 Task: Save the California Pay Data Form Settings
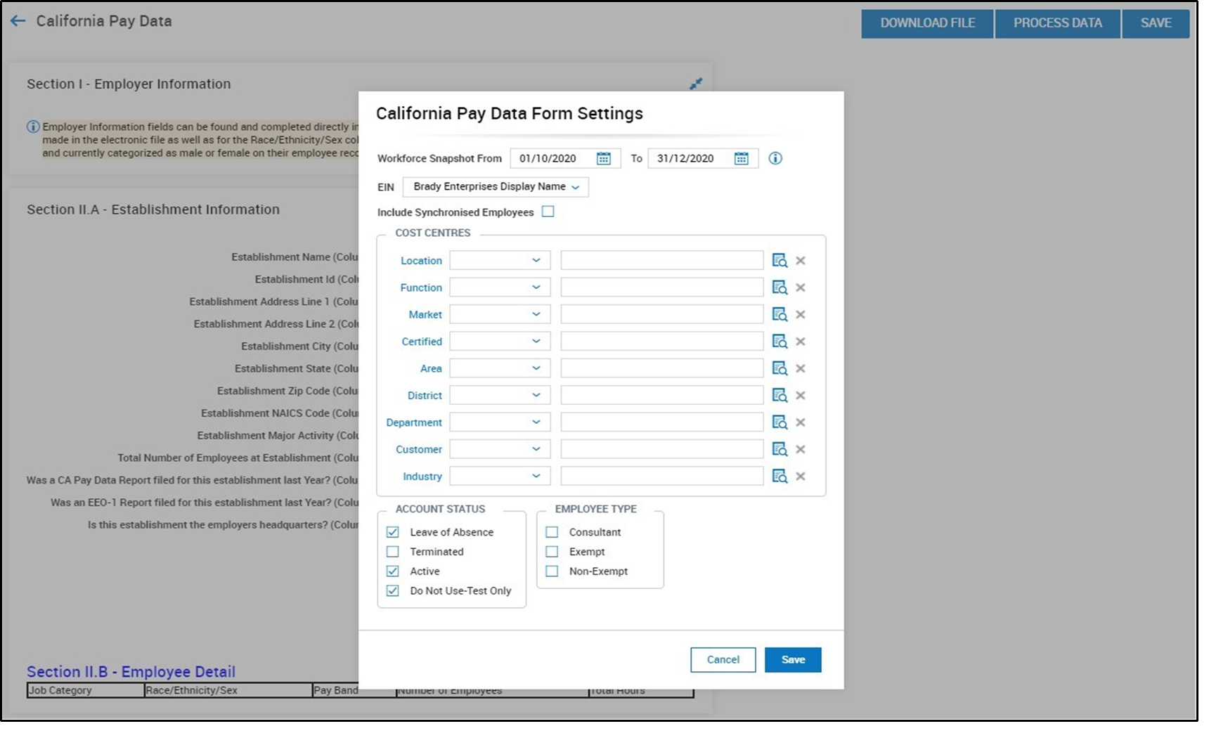(793, 660)
